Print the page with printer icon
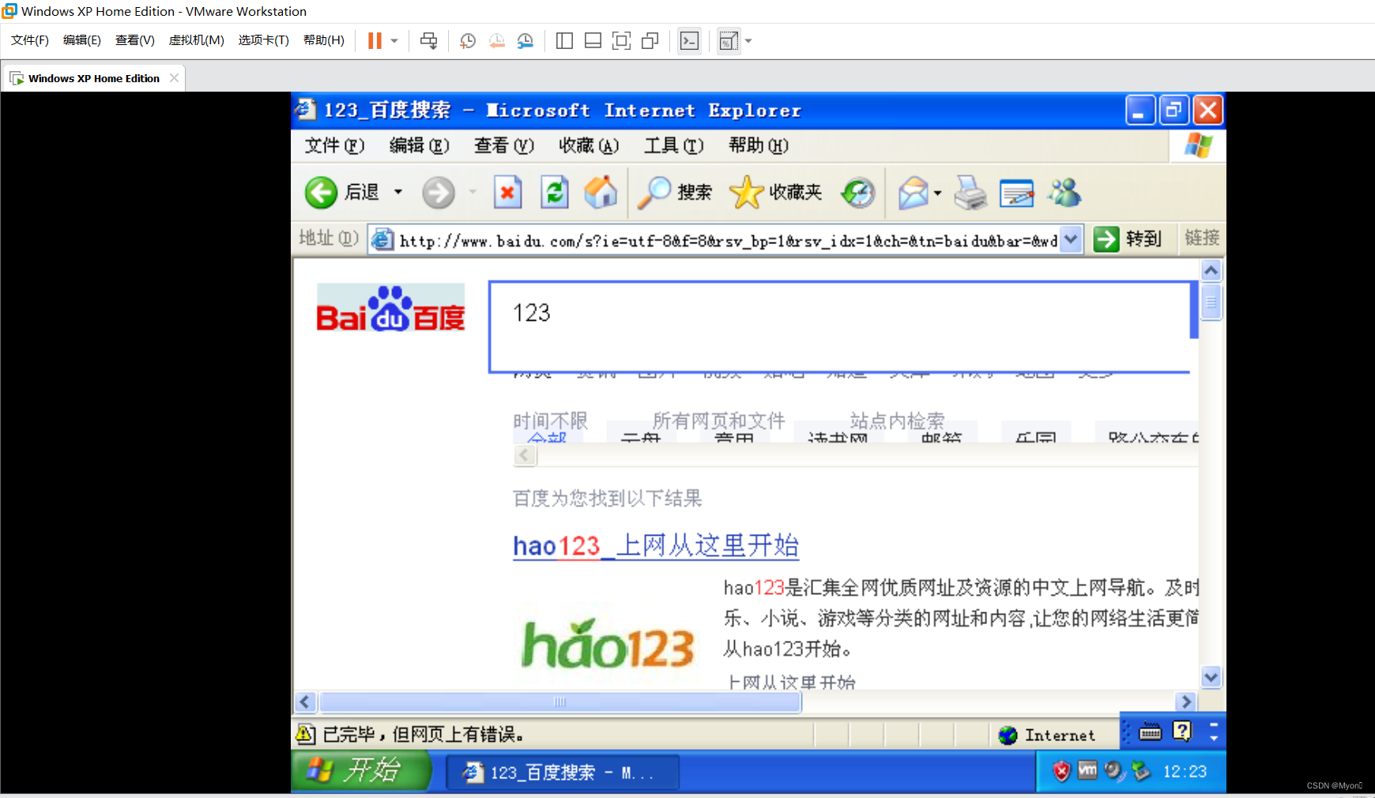The width and height of the screenshot is (1375, 798). pos(970,192)
